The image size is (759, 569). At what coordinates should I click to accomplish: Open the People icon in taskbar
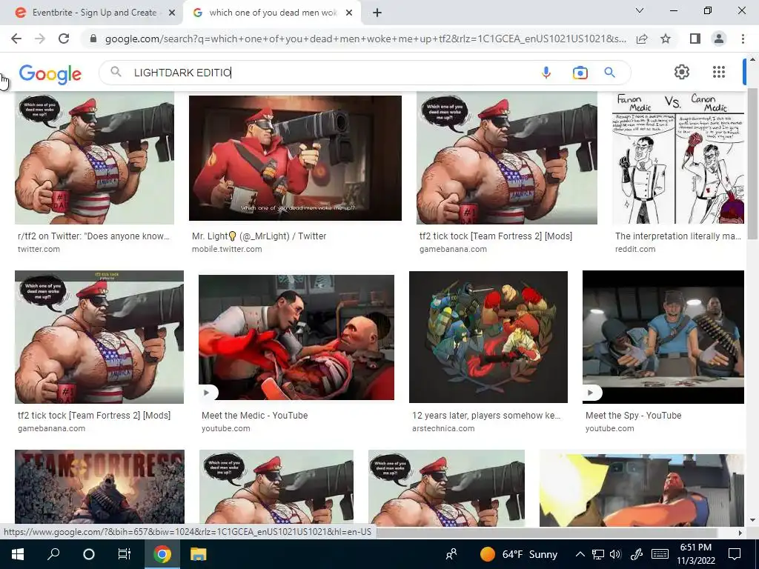click(x=451, y=554)
